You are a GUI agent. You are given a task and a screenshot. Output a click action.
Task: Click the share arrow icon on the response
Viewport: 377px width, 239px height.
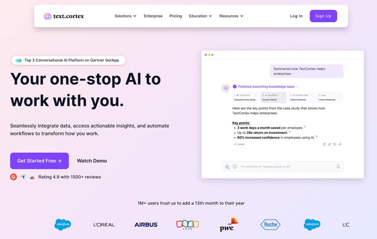340,144
